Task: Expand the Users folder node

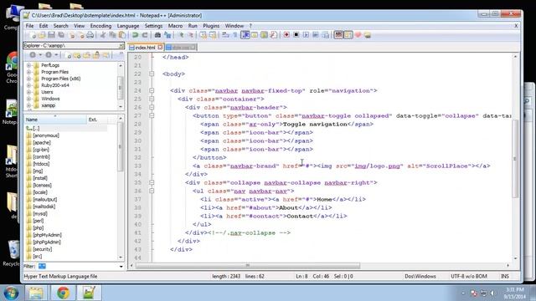Action: coord(28,92)
